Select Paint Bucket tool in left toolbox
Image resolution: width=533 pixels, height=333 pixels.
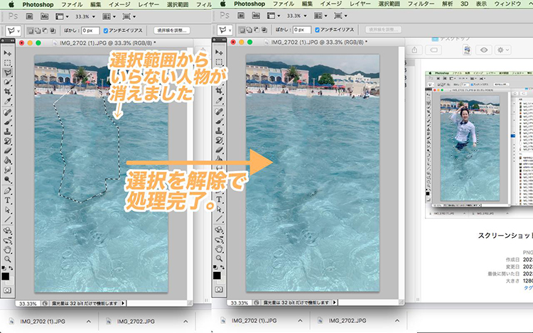tap(8, 160)
